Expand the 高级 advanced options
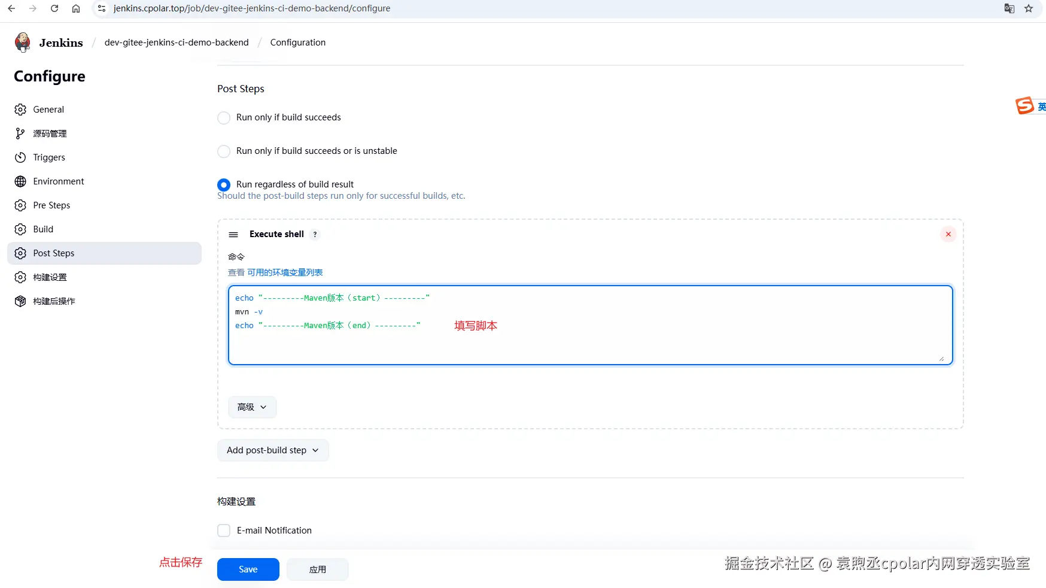1046x588 pixels. coord(252,407)
